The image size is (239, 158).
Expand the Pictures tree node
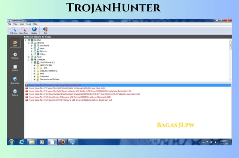tap(31, 51)
